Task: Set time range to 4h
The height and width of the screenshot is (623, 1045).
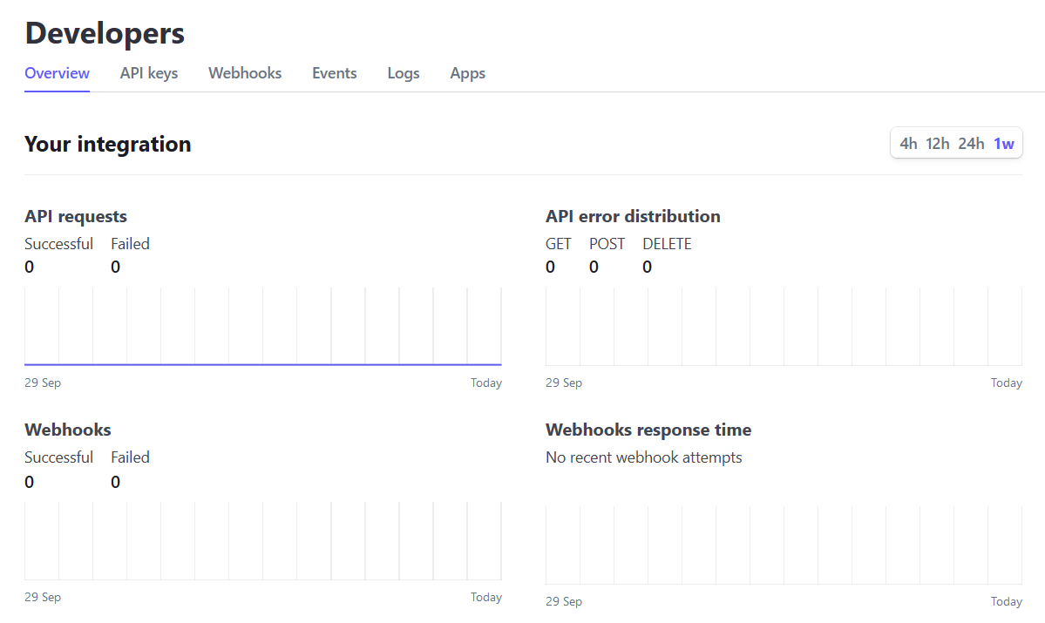Action: point(908,144)
